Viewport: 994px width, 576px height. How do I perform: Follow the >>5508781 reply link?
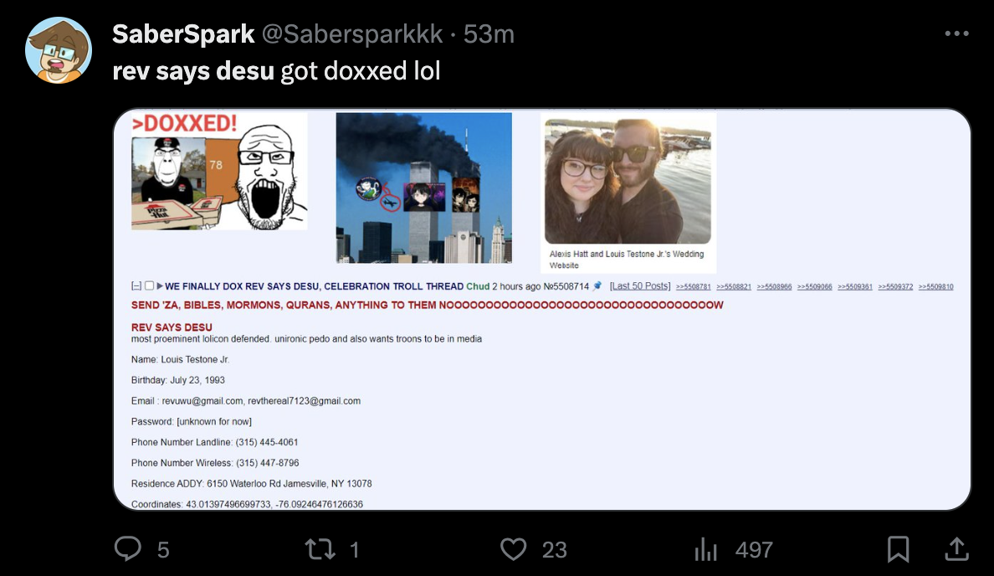(x=694, y=286)
